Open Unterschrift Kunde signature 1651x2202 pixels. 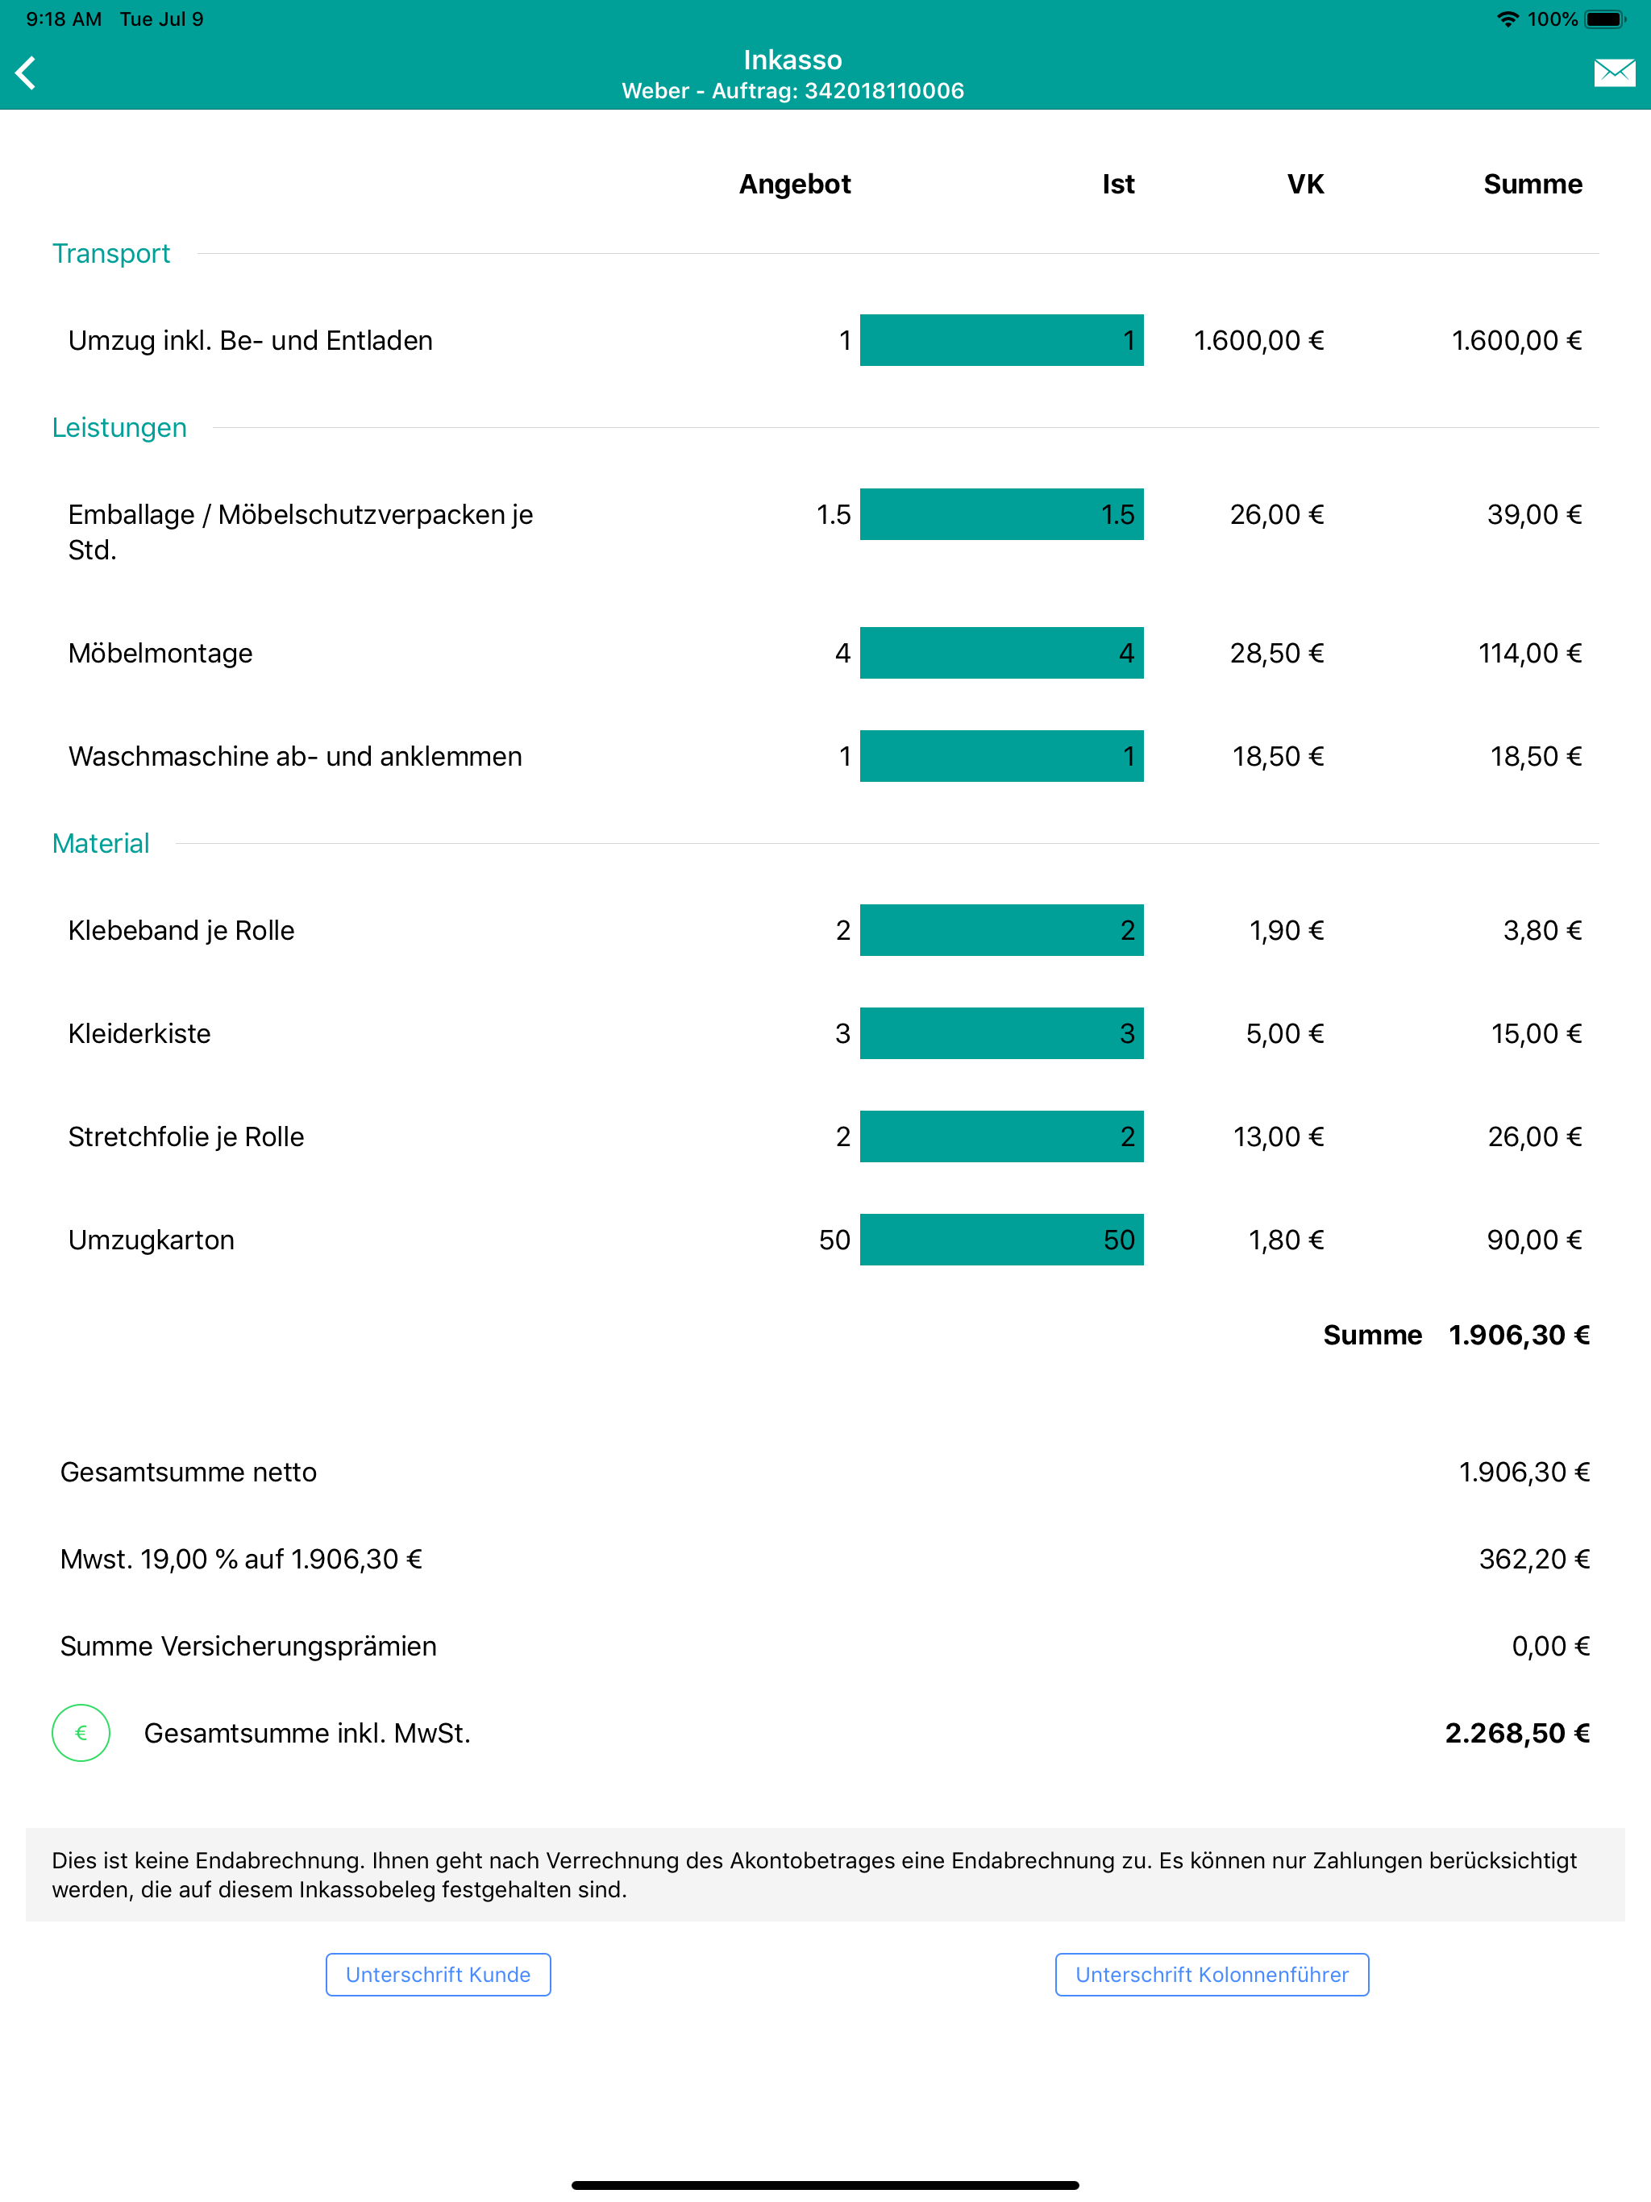[x=438, y=1974]
